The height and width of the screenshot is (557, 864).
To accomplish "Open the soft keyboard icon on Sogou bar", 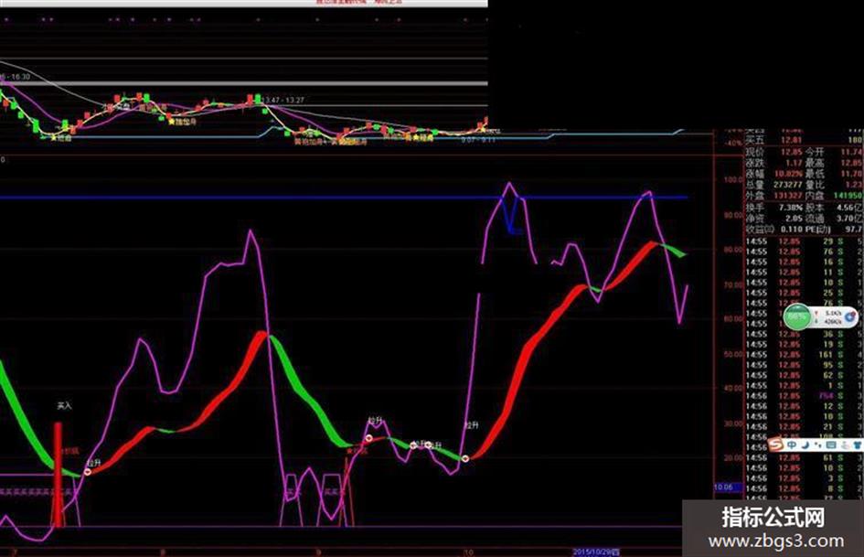I will 831,445.
